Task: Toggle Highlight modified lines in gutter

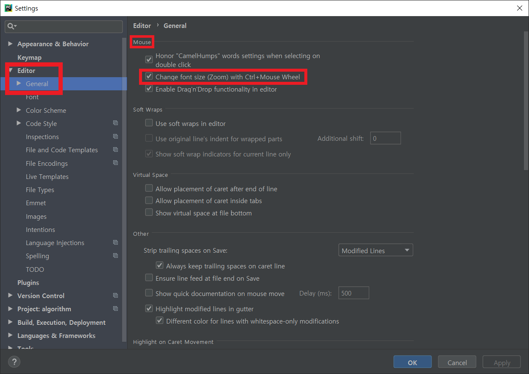Action: pos(149,308)
